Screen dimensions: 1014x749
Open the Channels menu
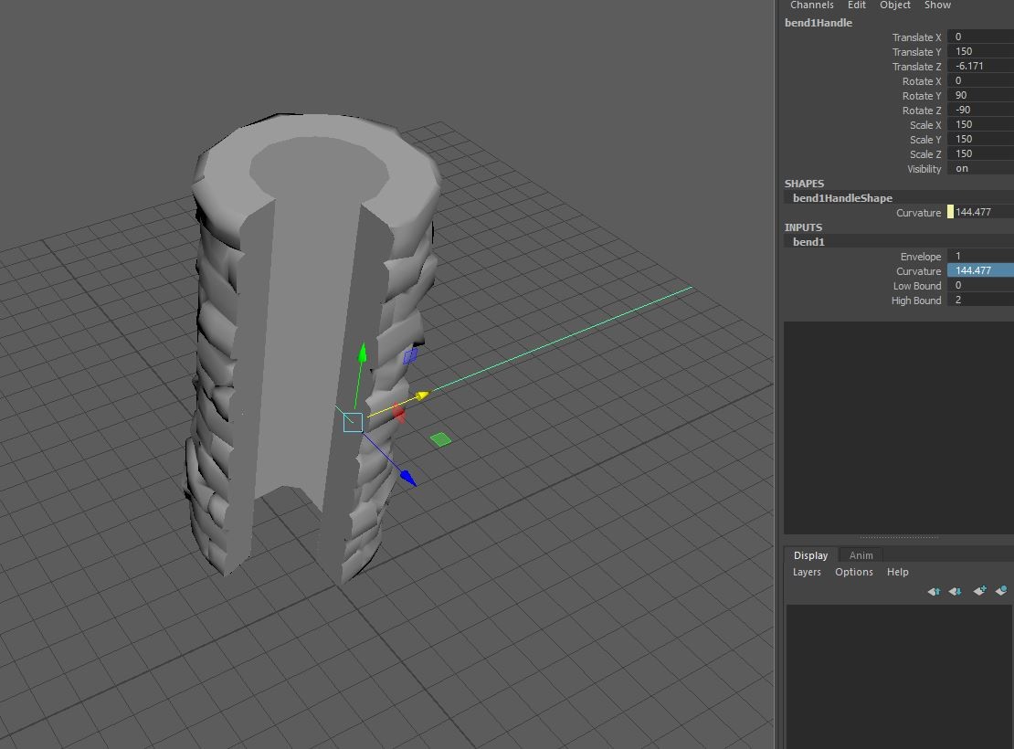[811, 5]
